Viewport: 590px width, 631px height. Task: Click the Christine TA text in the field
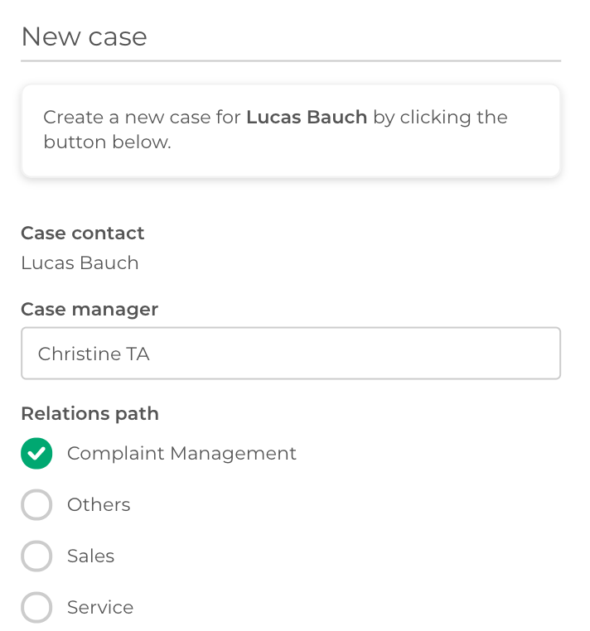point(94,354)
